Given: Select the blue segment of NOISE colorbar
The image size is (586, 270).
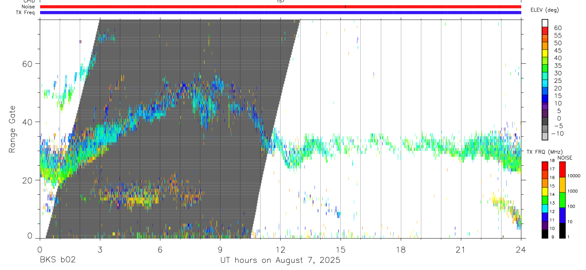Looking at the screenshot, I should (x=563, y=215).
